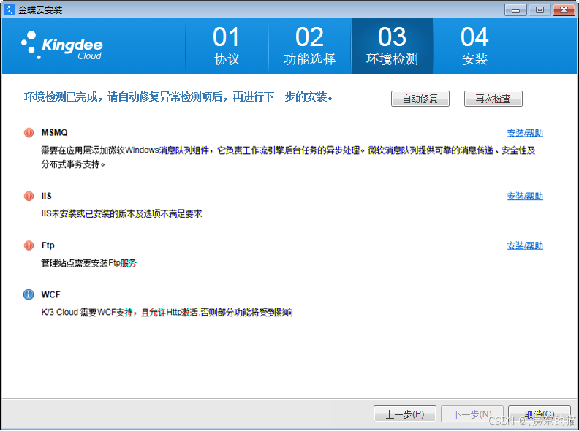Click the blue info icon next to WCF
This screenshot has width=579, height=431.
coord(29,294)
